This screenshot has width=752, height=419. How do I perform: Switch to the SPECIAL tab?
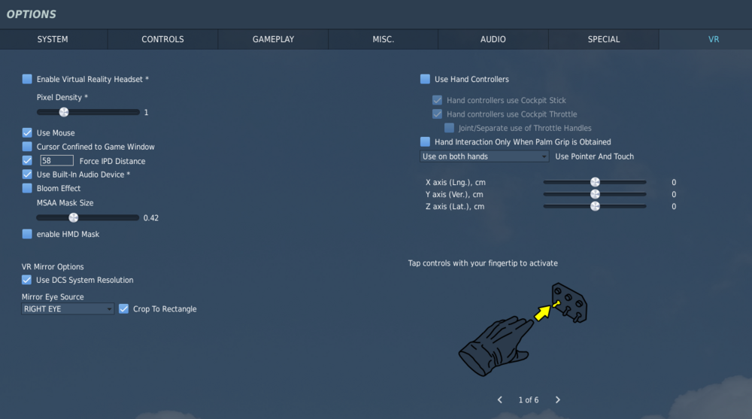coord(604,39)
